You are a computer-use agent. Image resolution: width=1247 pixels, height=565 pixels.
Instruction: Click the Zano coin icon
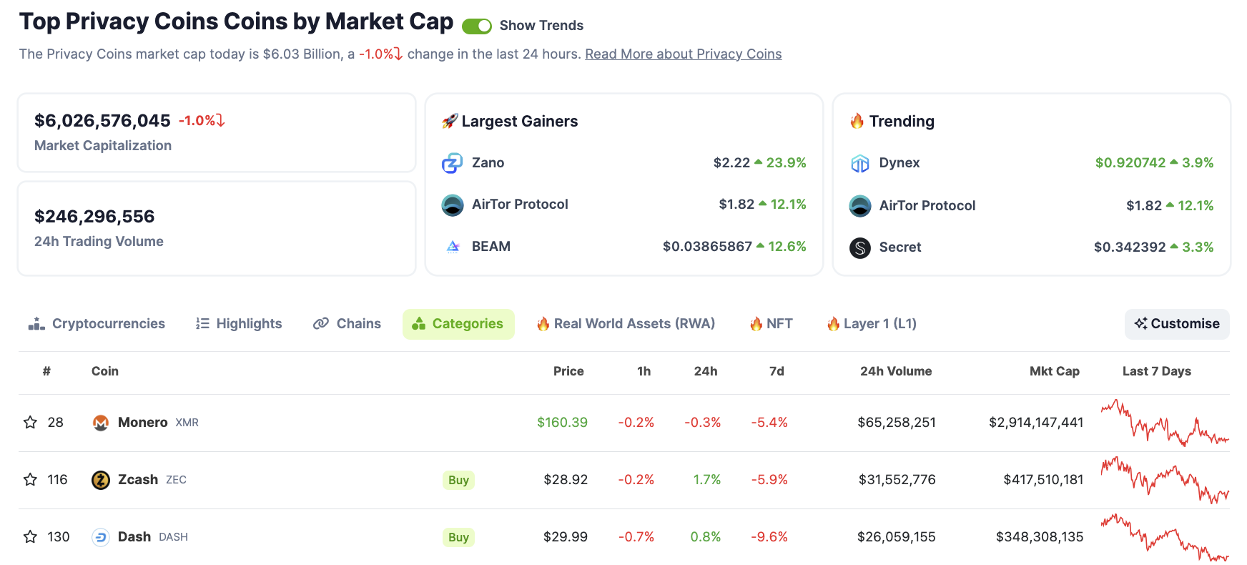[x=452, y=163]
